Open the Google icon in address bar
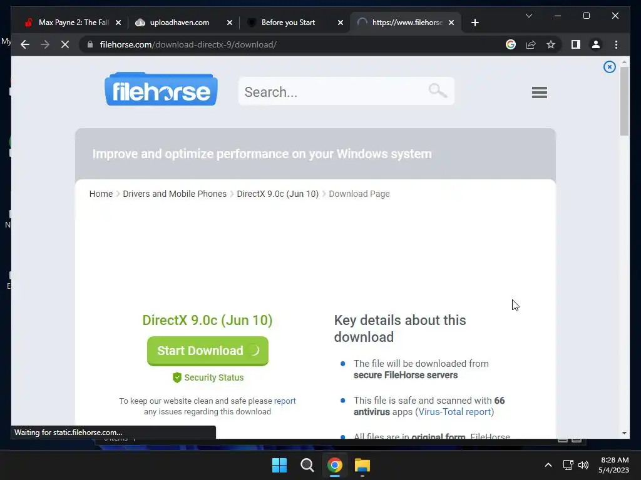Image resolution: width=641 pixels, height=480 pixels. pyautogui.click(x=511, y=44)
